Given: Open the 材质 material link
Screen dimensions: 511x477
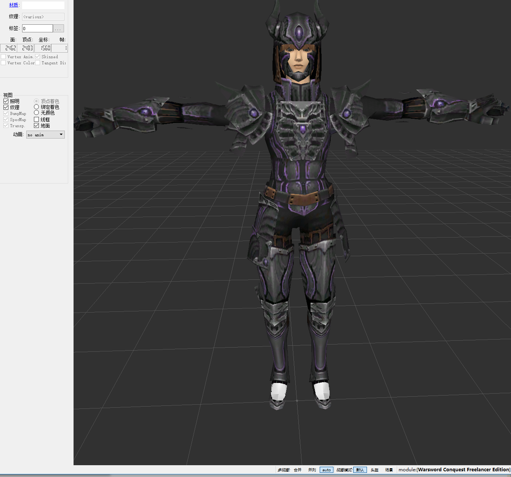Looking at the screenshot, I should 13,5.
